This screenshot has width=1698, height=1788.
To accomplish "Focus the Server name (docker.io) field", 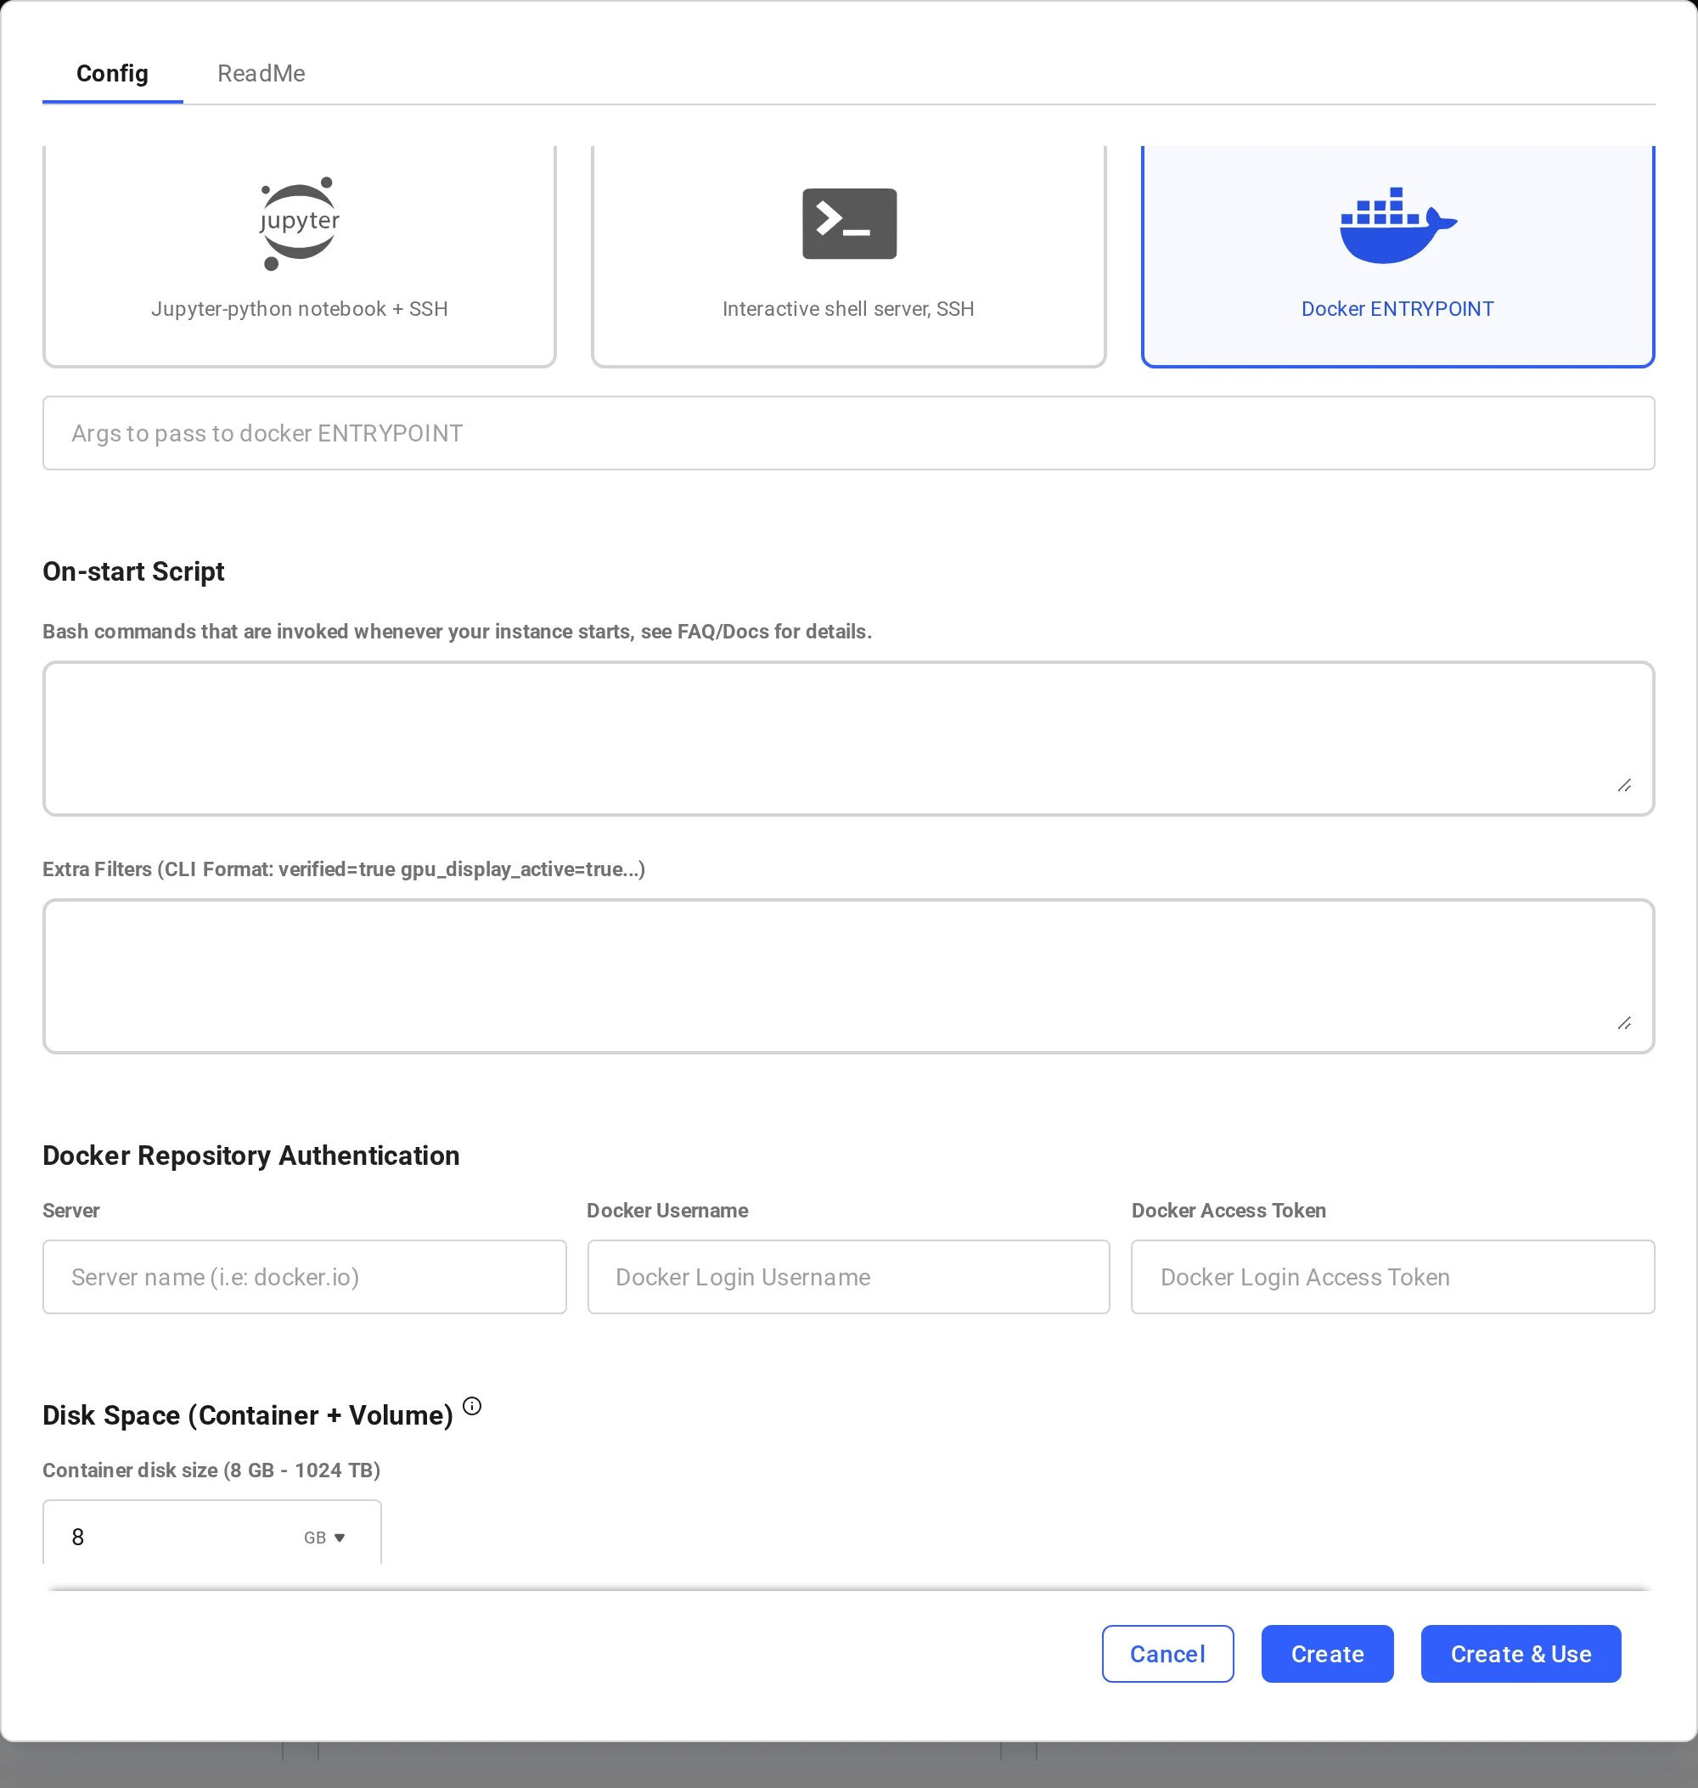I will (x=304, y=1277).
